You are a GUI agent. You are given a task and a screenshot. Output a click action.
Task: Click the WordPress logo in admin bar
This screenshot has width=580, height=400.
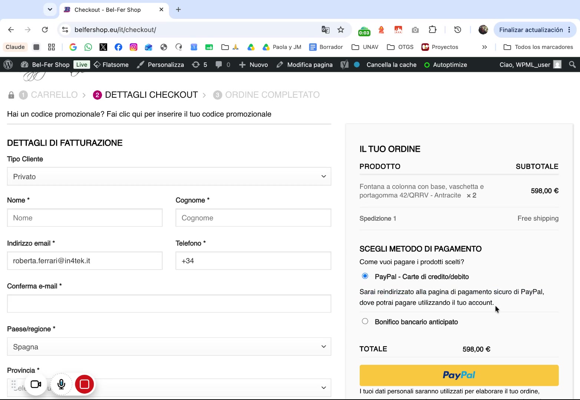click(x=8, y=64)
